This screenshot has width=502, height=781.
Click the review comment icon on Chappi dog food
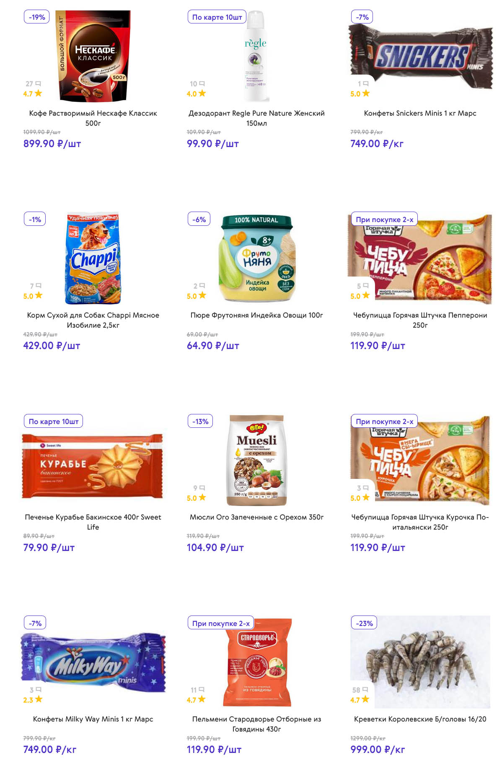point(39,286)
